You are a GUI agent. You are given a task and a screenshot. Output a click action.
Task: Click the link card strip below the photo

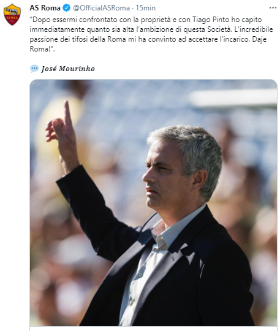click(153, 329)
